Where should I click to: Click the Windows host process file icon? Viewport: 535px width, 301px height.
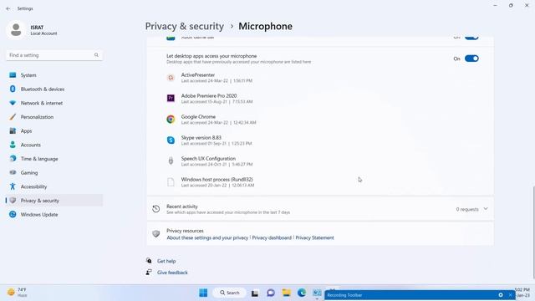pyautogui.click(x=171, y=182)
